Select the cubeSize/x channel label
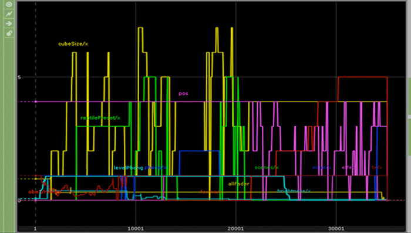411x233 pixels. (x=73, y=44)
